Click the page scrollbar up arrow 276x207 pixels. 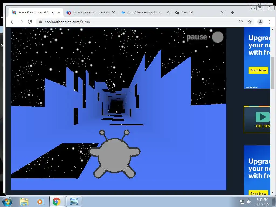[x=273, y=29]
